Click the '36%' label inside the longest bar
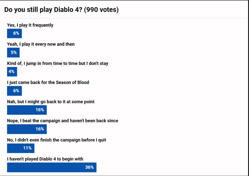The image size is (249, 176). tap(89, 167)
